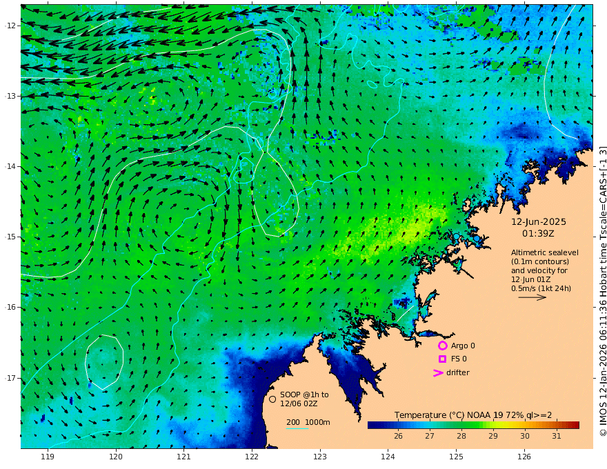Click the '200 1000m' isobath legend label

click(308, 422)
